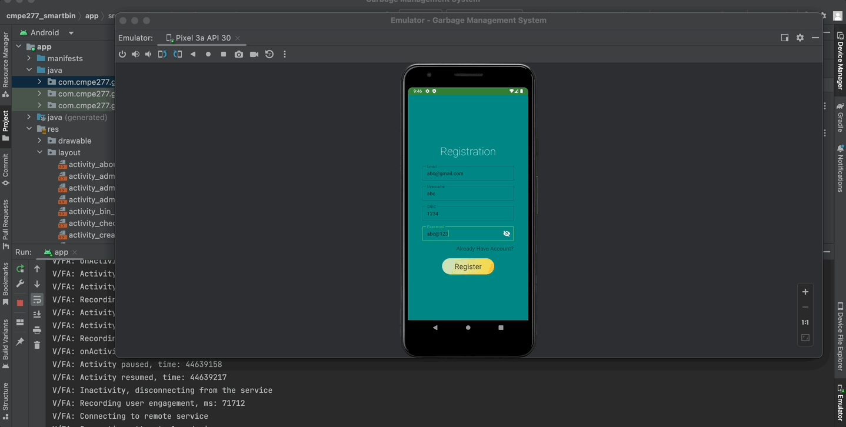Hide the Emulator tool window with minus icon
The height and width of the screenshot is (427, 846).
[x=815, y=38]
